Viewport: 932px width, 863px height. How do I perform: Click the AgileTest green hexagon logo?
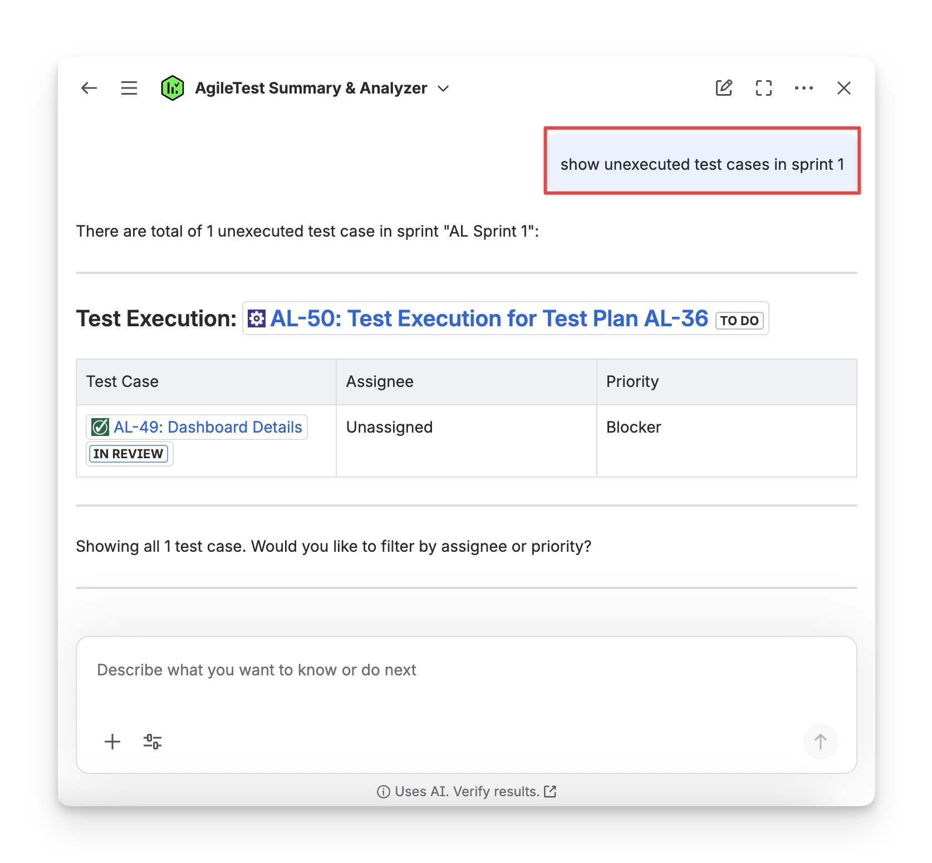point(173,88)
